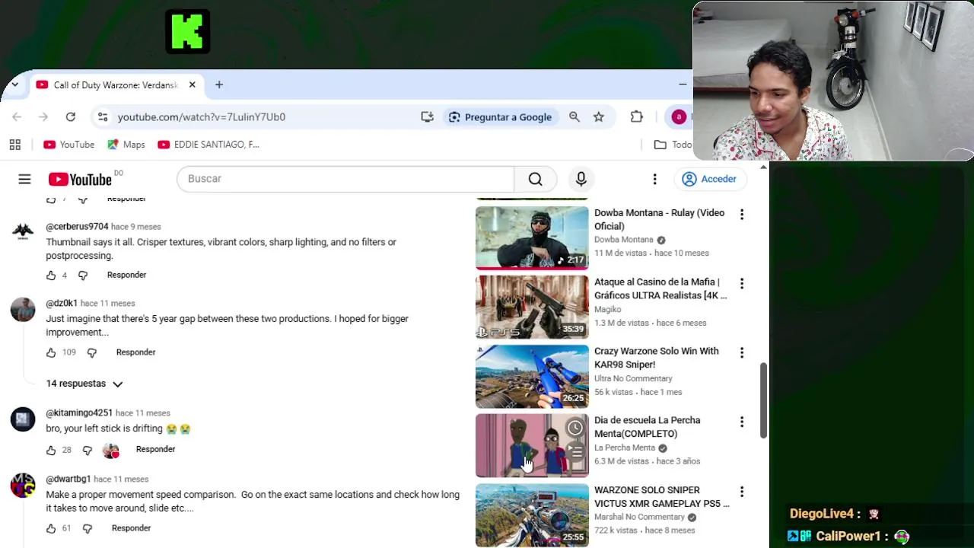The width and height of the screenshot is (974, 548).
Task: Open the Marshal No Commentary channel name
Action: pyautogui.click(x=639, y=518)
